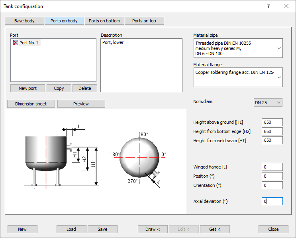The width and height of the screenshot is (296, 238).
Task: Click the Orientation (°) input field
Action: click(272, 185)
